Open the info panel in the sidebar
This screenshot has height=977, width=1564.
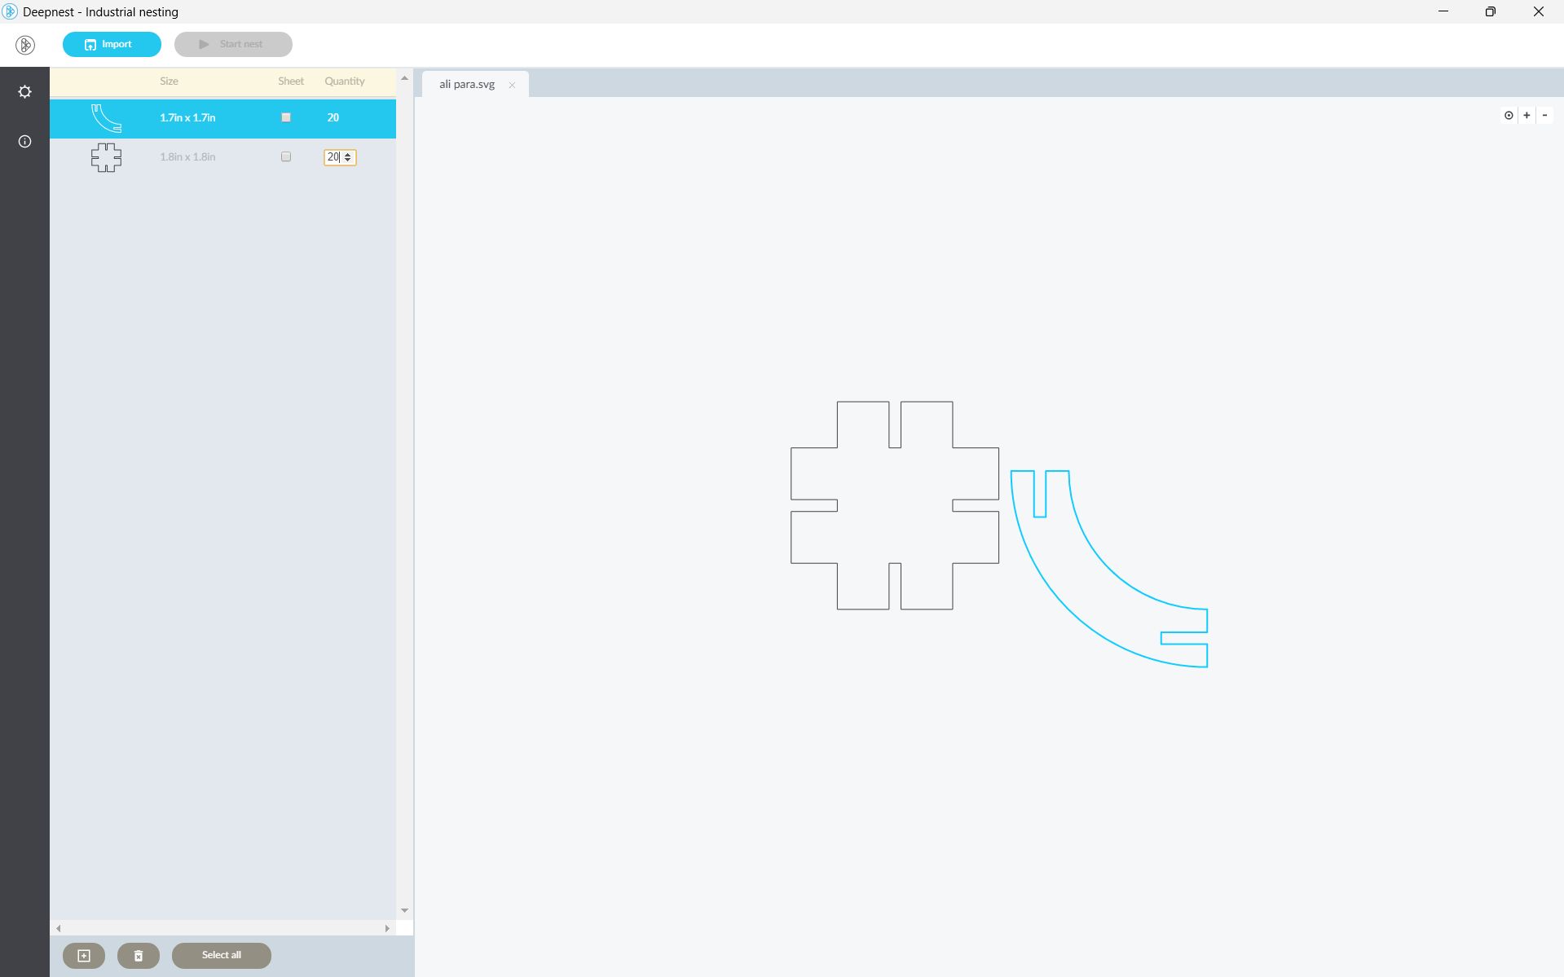coord(25,142)
